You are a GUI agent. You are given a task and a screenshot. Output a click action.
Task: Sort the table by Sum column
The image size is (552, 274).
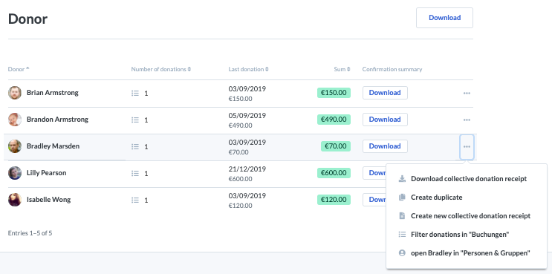(342, 69)
